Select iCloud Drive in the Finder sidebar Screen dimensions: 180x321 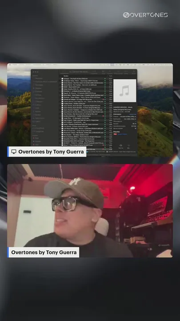click(x=39, y=128)
